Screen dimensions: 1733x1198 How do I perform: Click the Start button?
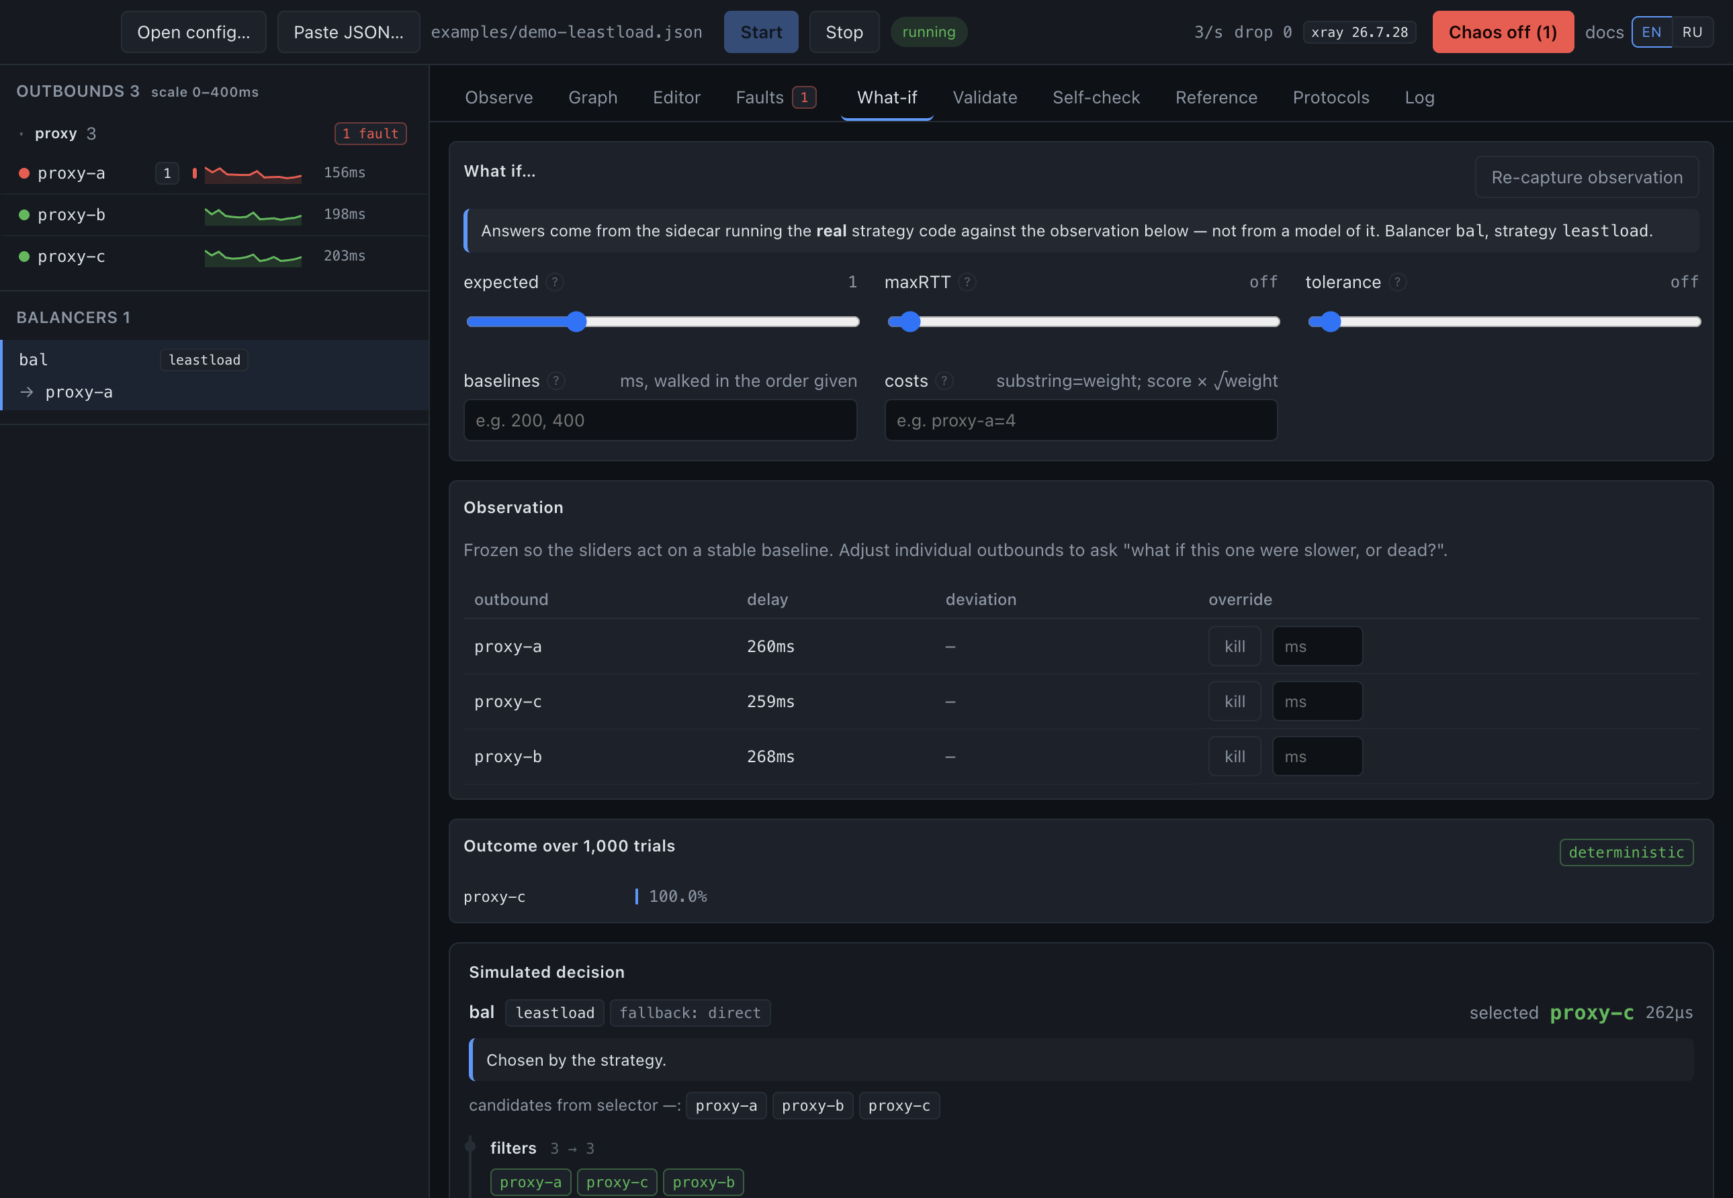tap(760, 32)
